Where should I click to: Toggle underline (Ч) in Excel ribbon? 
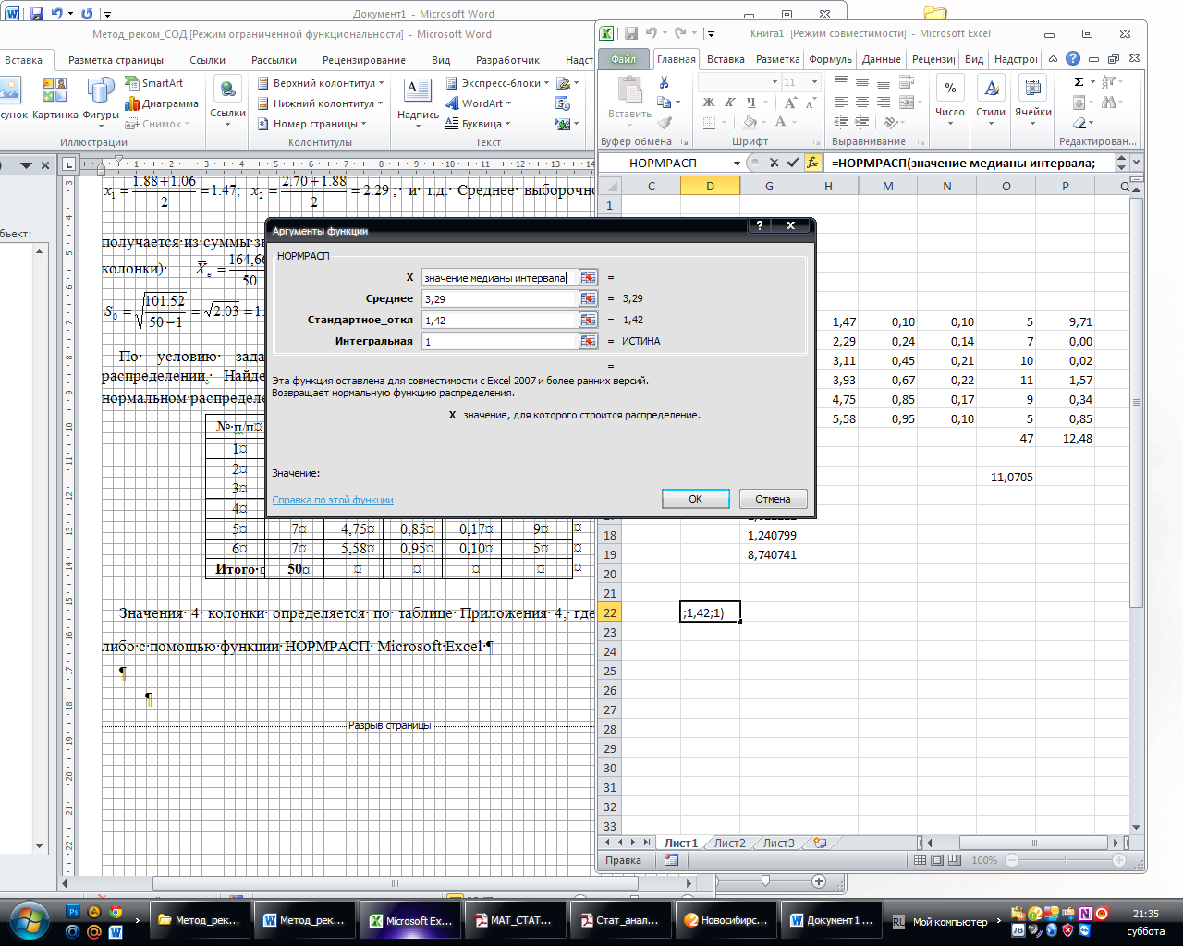(750, 103)
